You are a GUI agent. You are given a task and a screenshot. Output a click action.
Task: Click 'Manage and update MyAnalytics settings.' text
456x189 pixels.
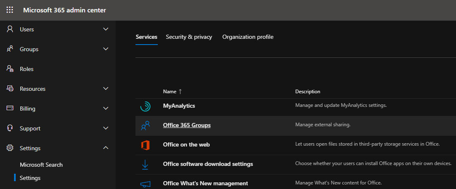[341, 105]
